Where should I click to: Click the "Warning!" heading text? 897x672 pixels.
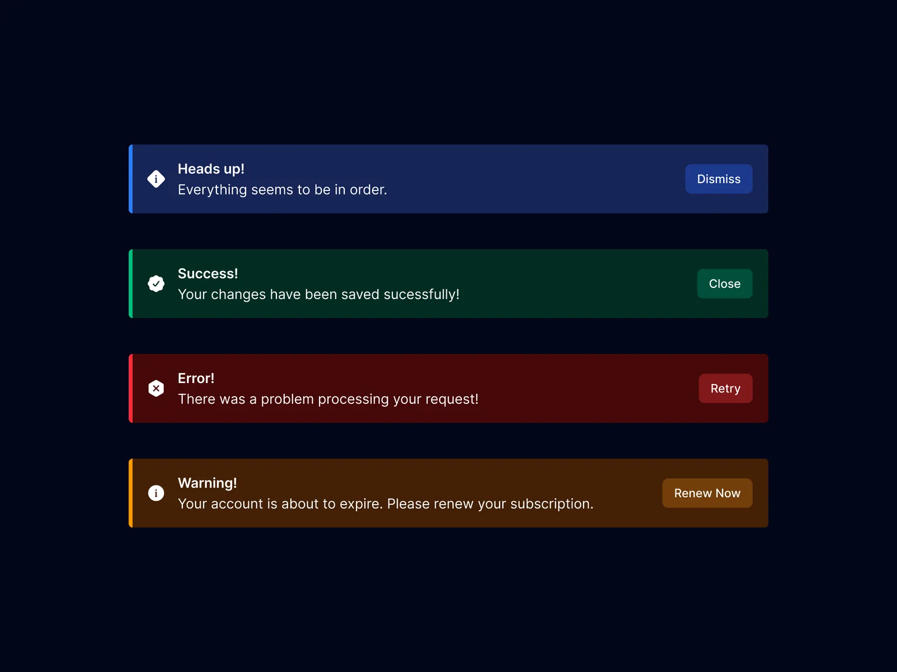pos(207,483)
